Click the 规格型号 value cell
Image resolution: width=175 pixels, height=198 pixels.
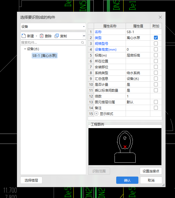[x=138, y=43]
